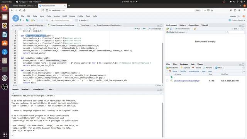
Task: Open the Global Environment dropdown
Action: 177,32
